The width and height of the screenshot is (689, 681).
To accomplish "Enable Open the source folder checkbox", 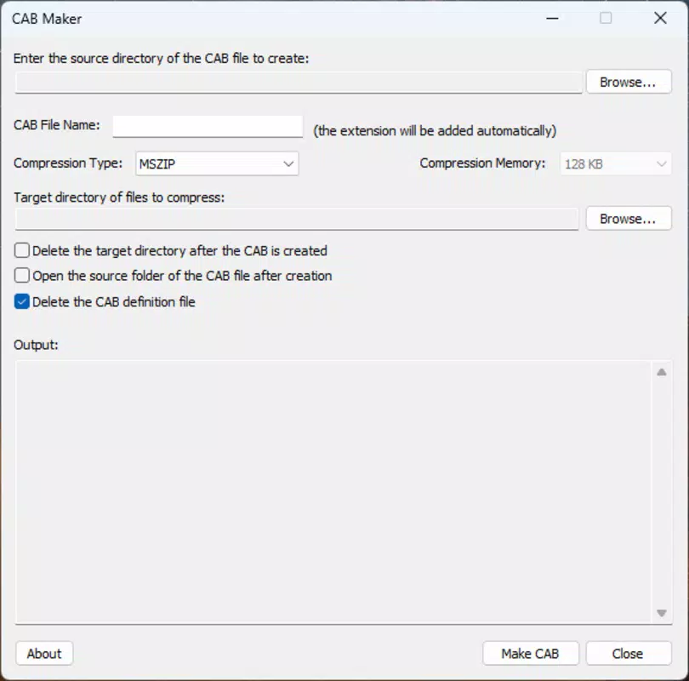I will [22, 276].
